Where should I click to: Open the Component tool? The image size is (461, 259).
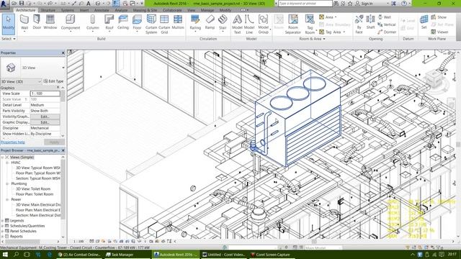point(71,23)
